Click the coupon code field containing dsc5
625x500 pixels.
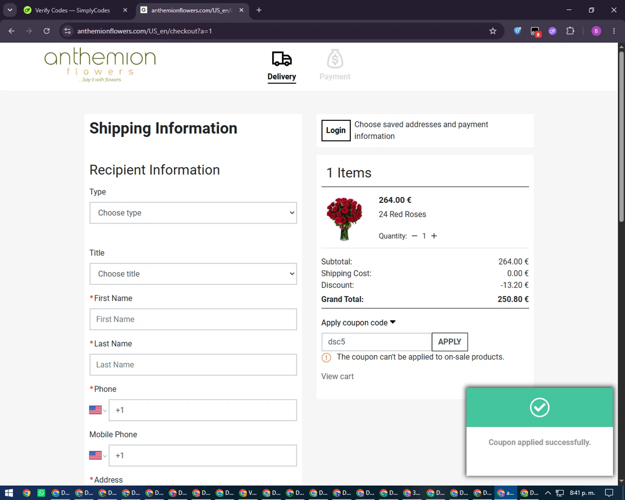[x=377, y=342]
